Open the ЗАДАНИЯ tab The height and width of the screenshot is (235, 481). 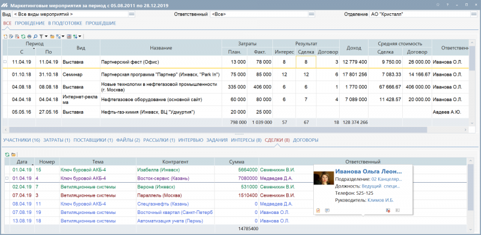217,140
